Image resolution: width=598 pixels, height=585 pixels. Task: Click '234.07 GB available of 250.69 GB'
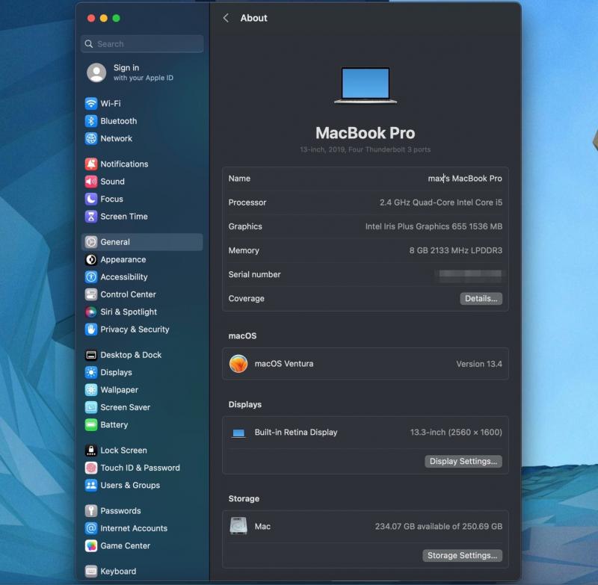click(x=439, y=526)
